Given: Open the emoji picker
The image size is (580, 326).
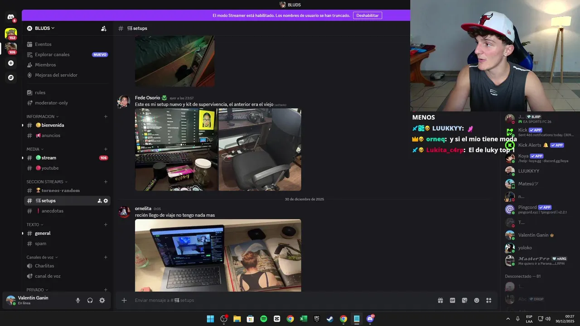Looking at the screenshot, I should [x=477, y=300].
